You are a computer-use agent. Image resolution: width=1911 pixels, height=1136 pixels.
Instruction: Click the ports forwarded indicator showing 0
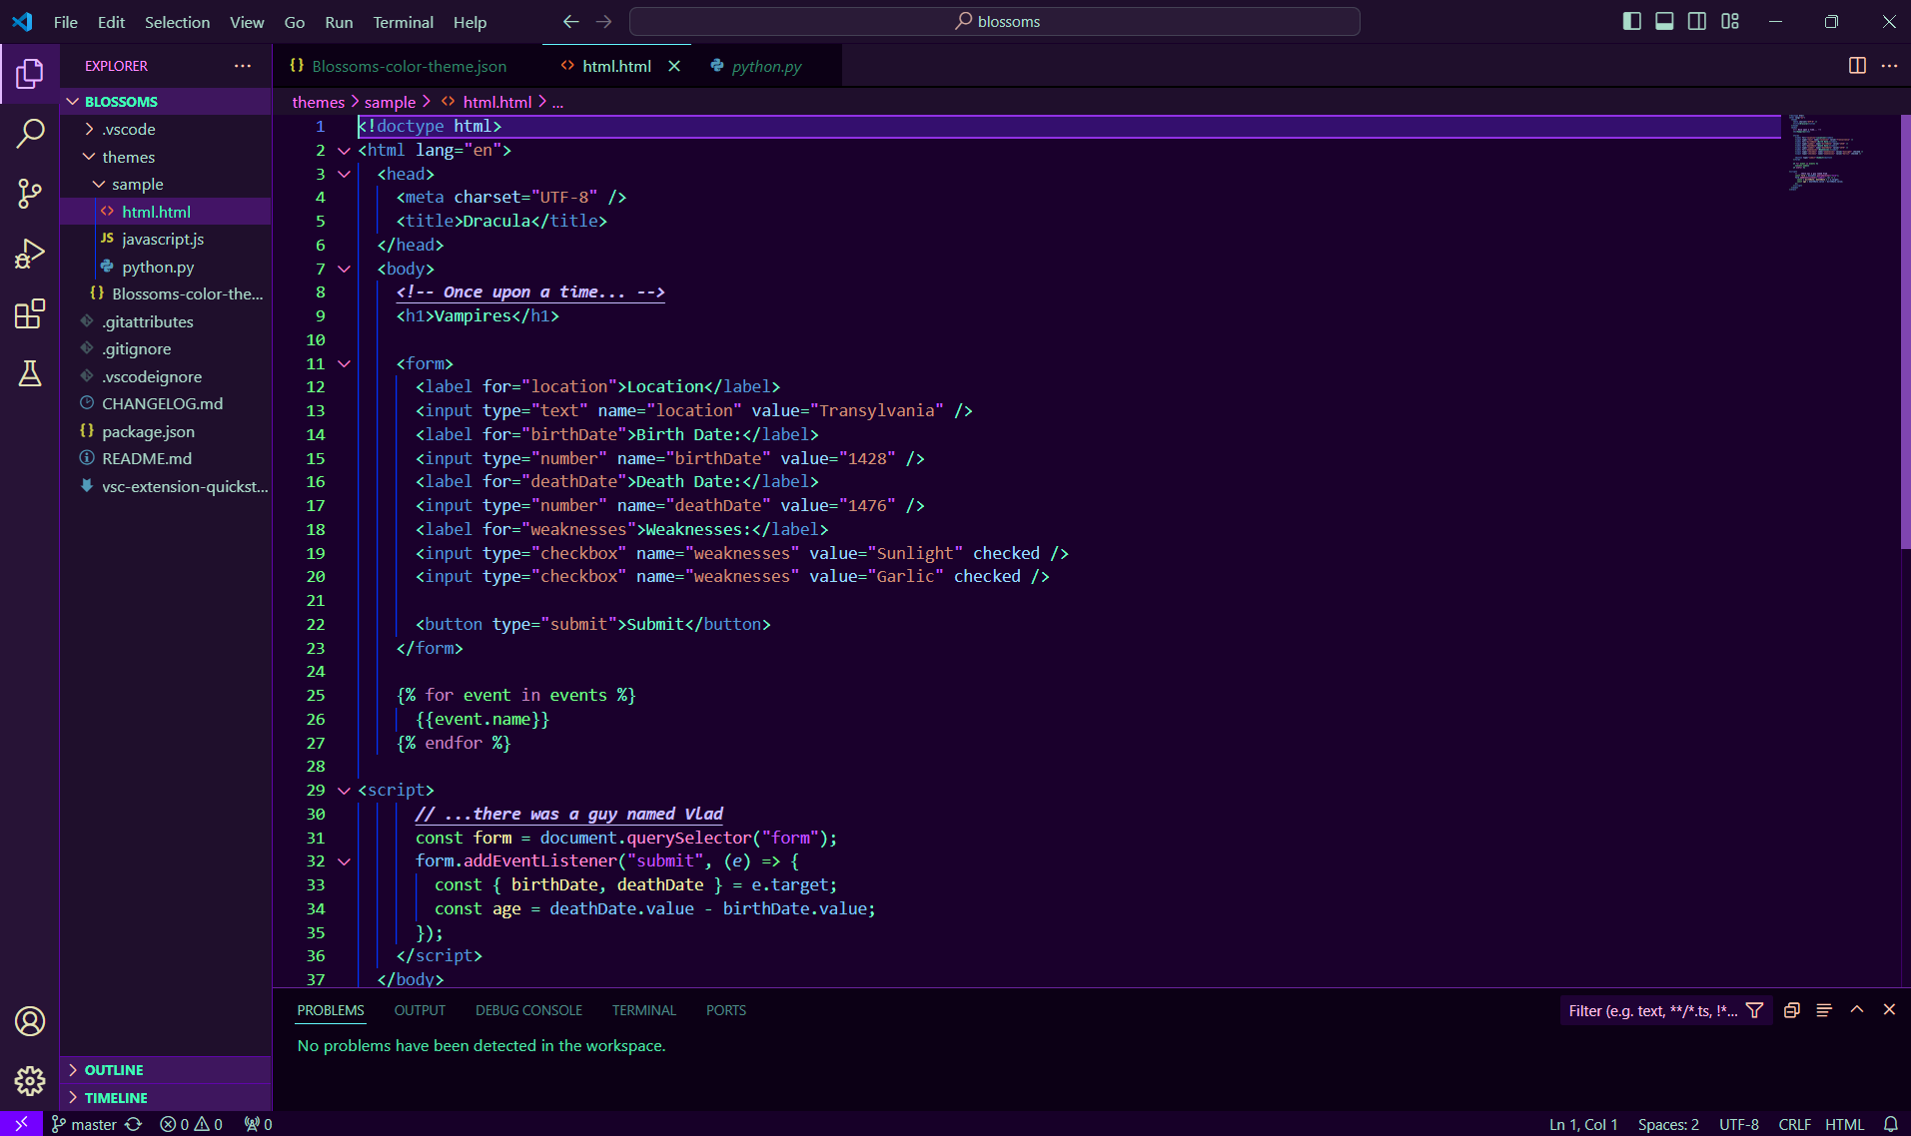coord(258,1124)
